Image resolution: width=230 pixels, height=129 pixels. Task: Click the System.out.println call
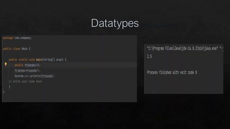(34, 76)
